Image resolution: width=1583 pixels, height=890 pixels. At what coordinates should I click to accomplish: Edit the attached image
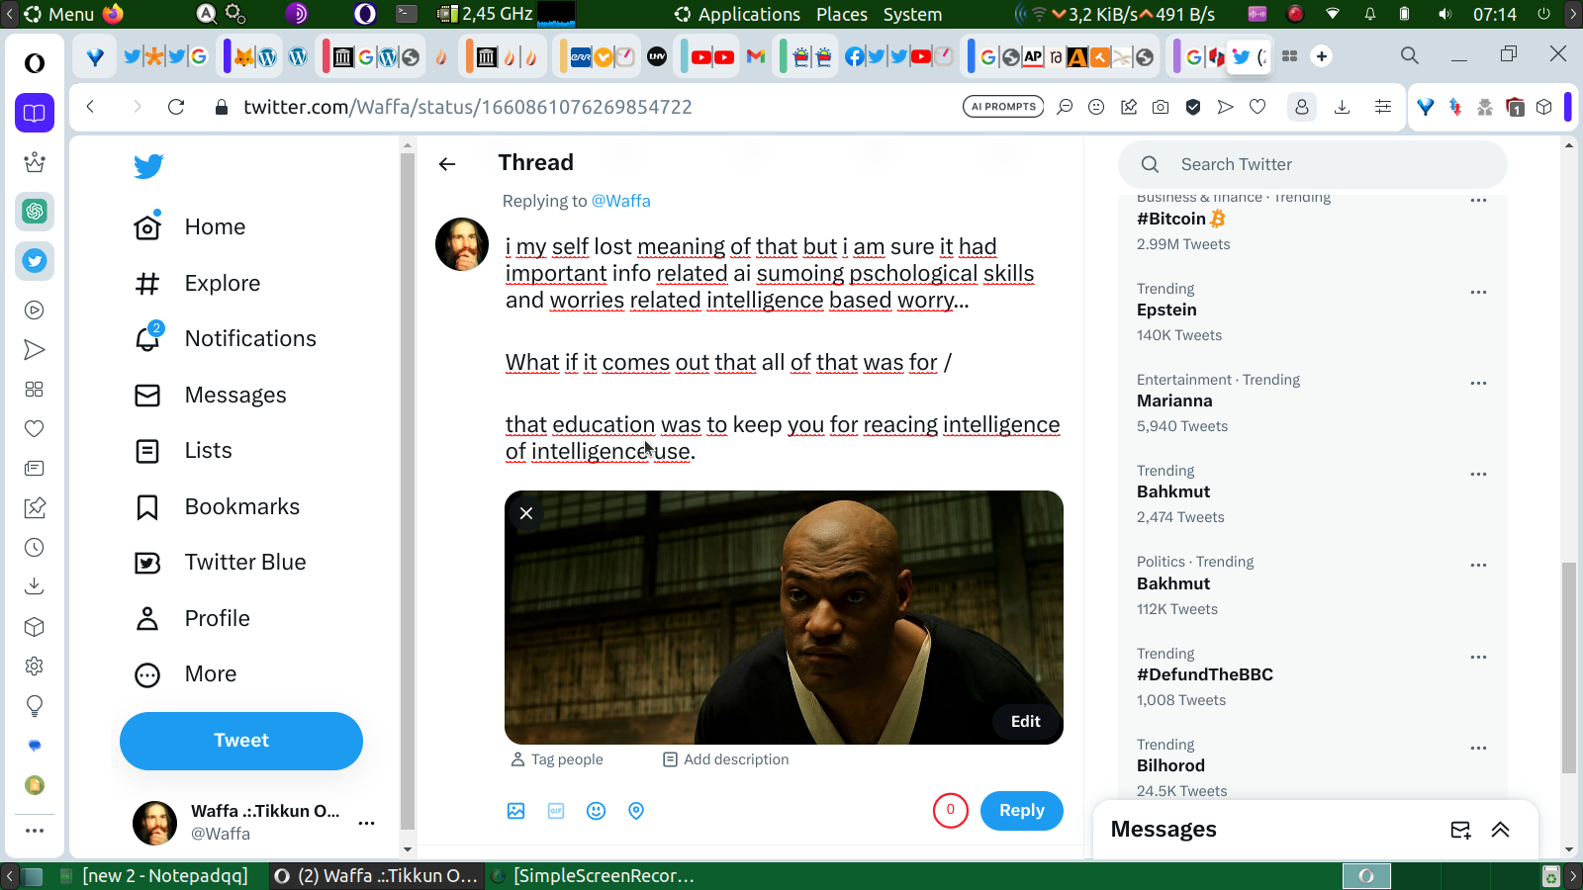coord(1026,722)
